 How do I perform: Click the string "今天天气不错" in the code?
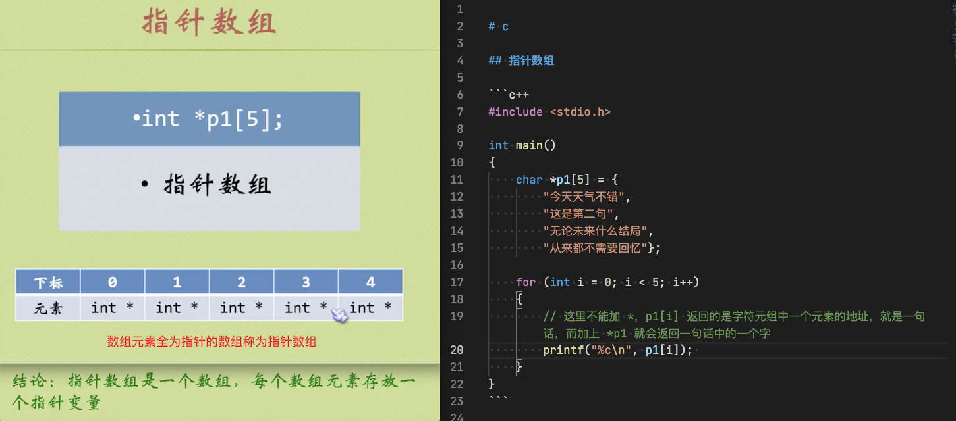click(x=588, y=197)
